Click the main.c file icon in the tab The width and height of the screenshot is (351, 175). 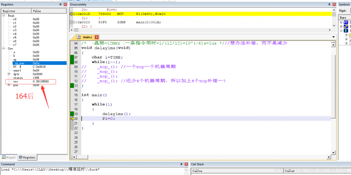click(x=79, y=37)
